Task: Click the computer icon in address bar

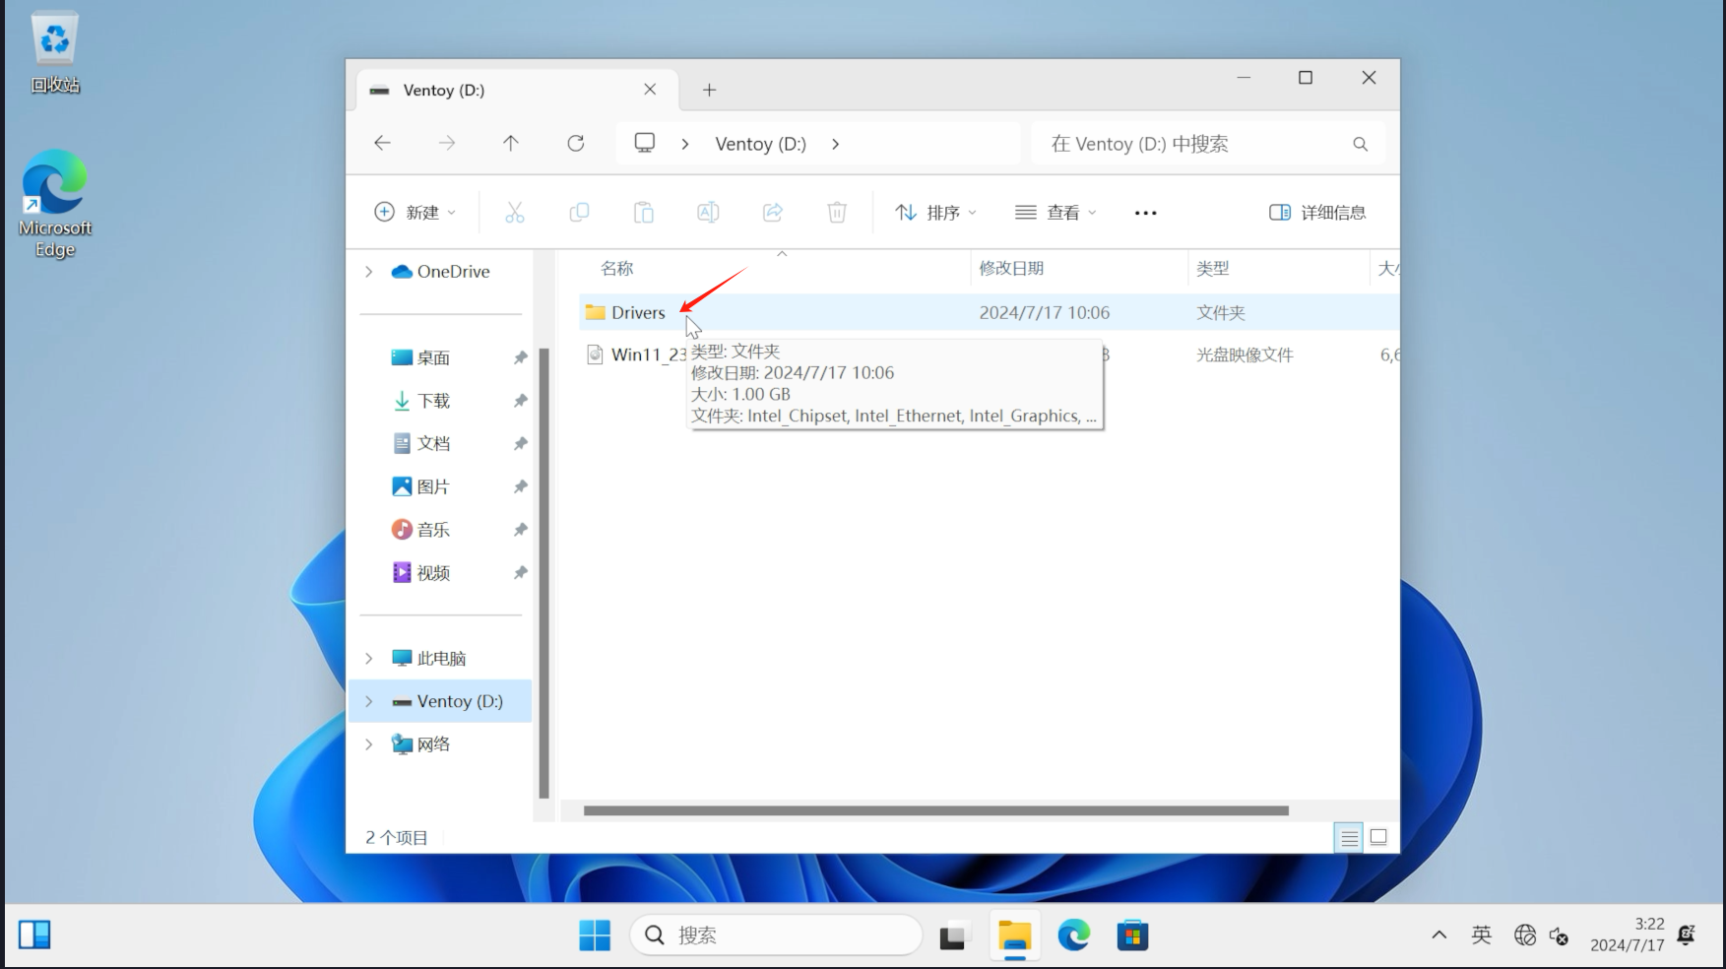Action: tap(645, 143)
